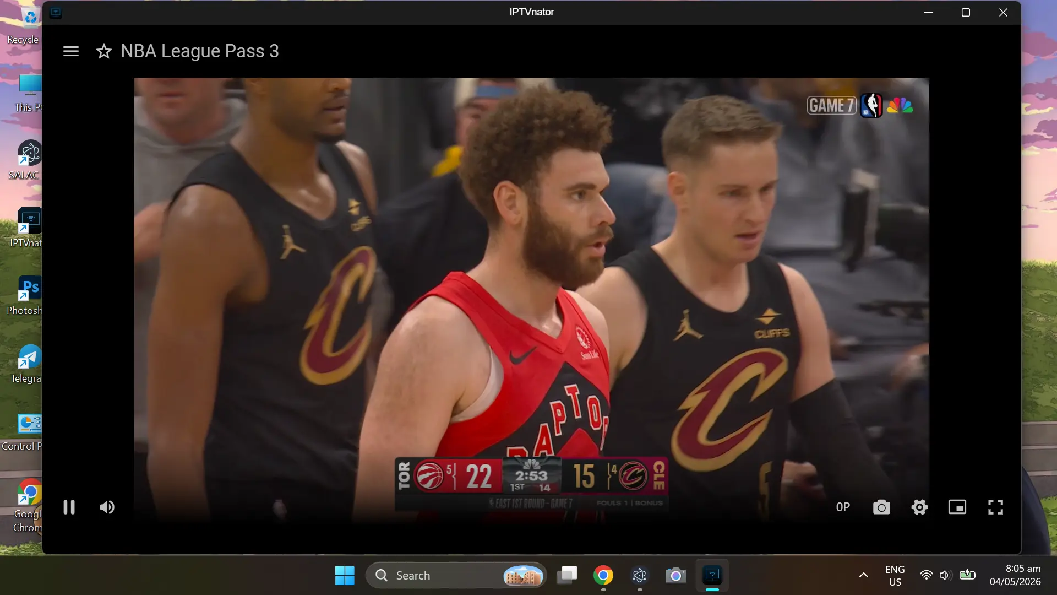Open the hamburger sidebar menu
The width and height of the screenshot is (1057, 595).
pyautogui.click(x=71, y=51)
